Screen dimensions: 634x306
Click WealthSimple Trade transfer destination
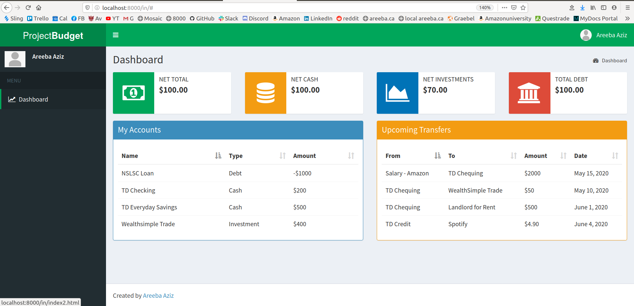pyautogui.click(x=475, y=190)
